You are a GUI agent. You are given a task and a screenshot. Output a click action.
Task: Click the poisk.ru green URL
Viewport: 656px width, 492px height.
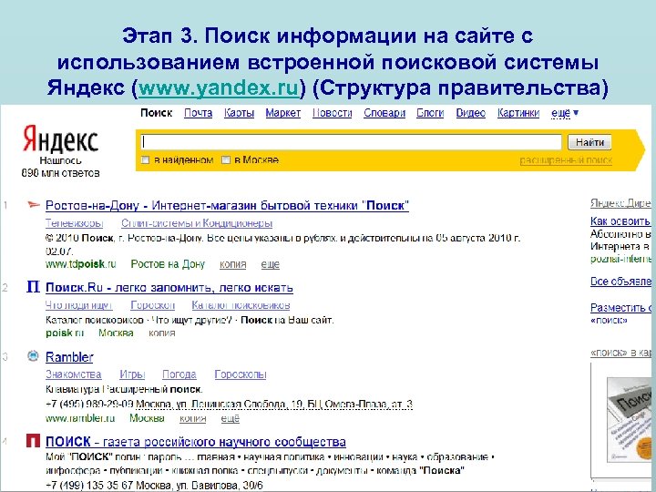[x=65, y=333]
